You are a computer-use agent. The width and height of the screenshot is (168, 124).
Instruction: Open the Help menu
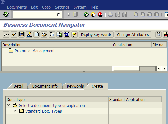pos(94,7)
